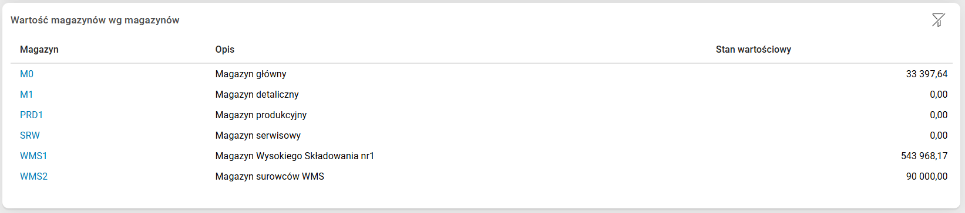Open the M0 warehouse link
This screenshot has width=965, height=213.
26,74
